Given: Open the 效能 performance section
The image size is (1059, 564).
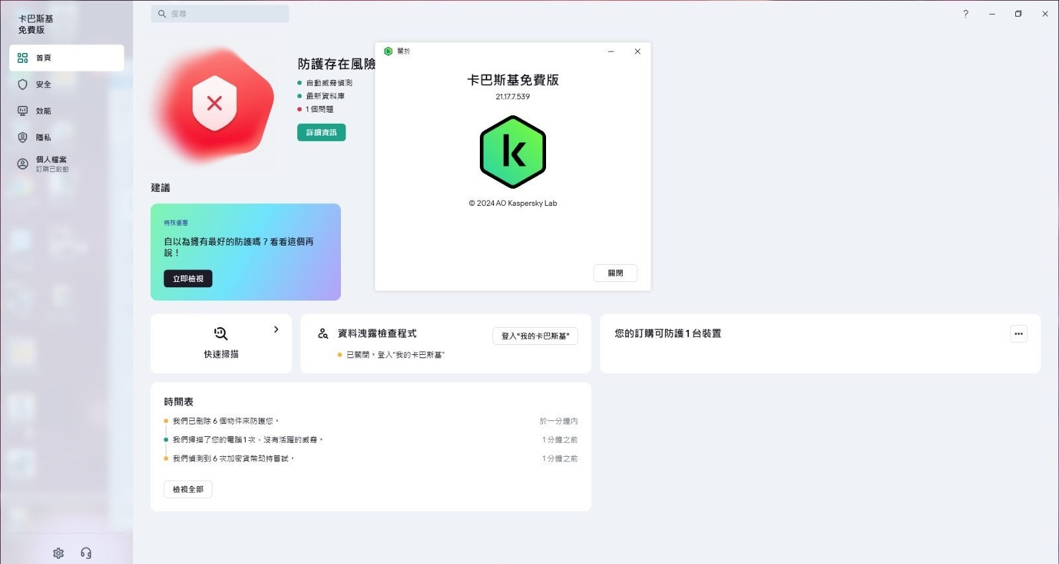Looking at the screenshot, I should click(x=67, y=111).
